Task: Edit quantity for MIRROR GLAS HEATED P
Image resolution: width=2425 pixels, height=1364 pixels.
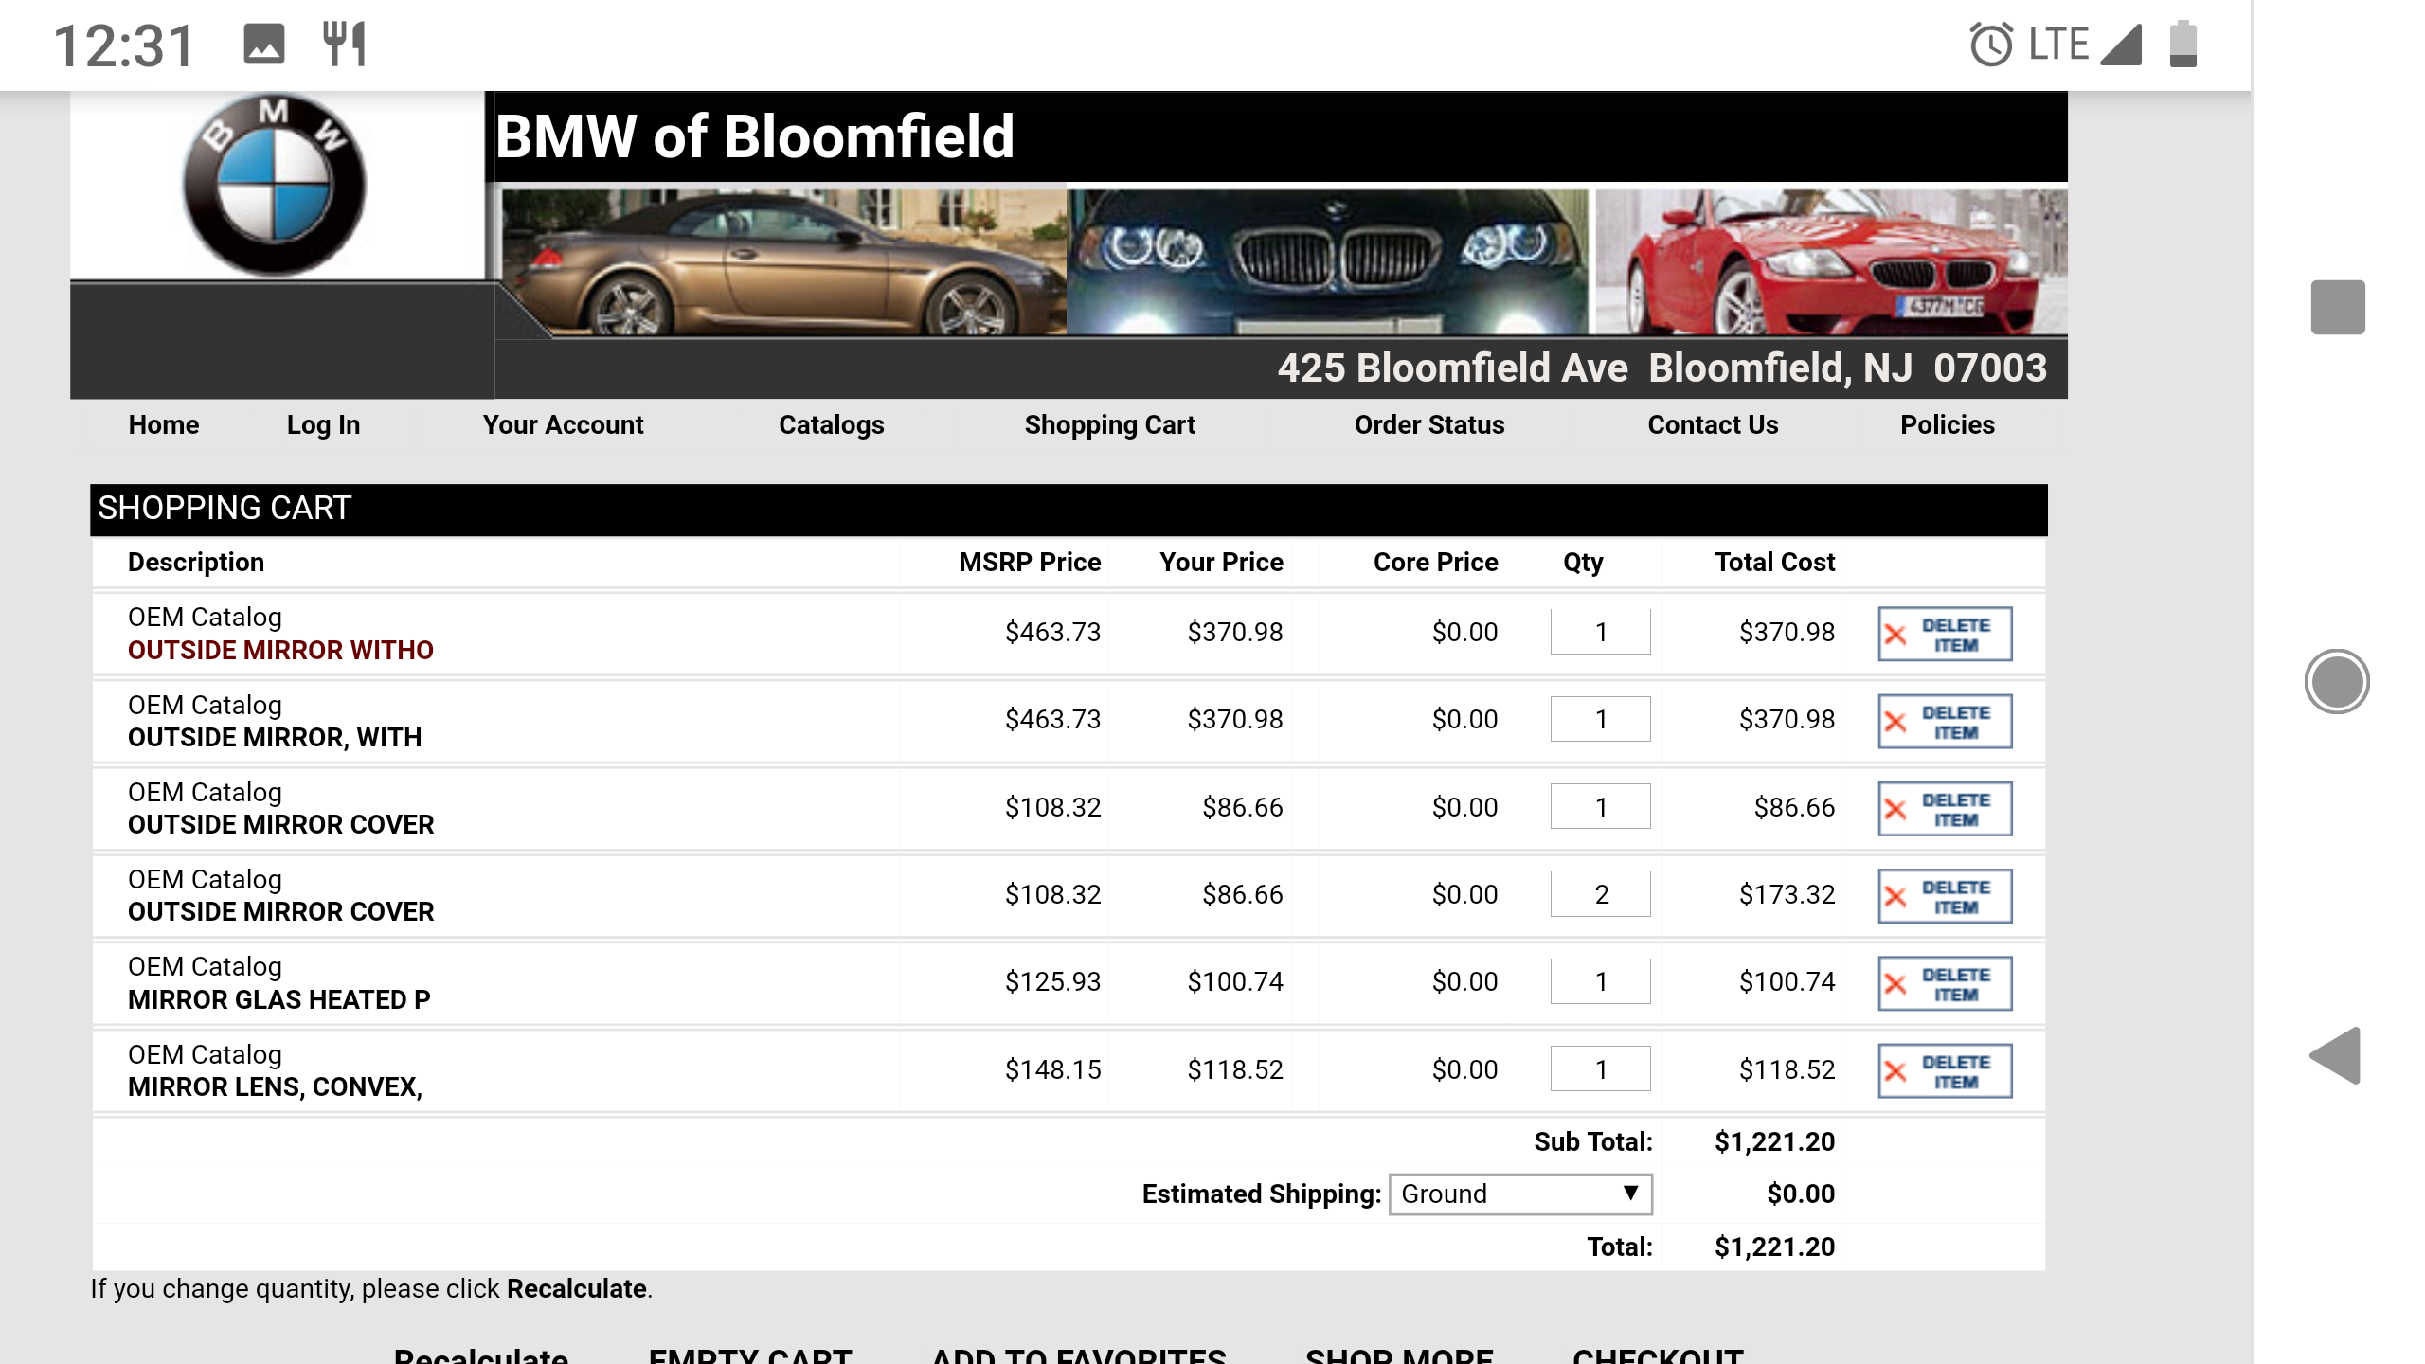Action: pyautogui.click(x=1600, y=981)
